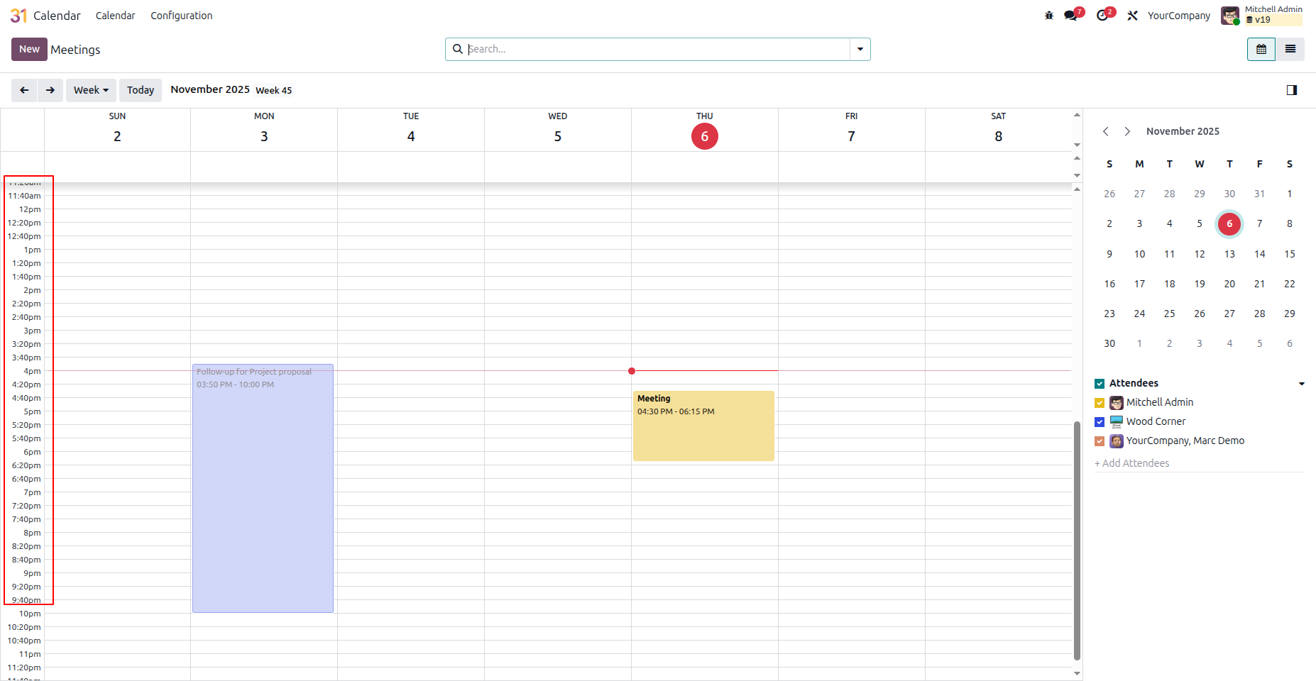Open the chat messages icon
Viewport: 1316px width, 681px height.
pyautogui.click(x=1071, y=16)
